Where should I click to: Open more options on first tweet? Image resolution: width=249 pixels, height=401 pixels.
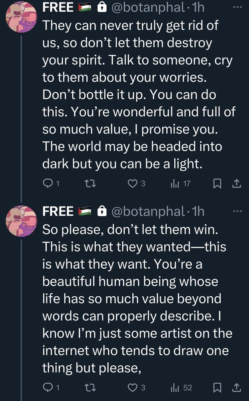237,7
